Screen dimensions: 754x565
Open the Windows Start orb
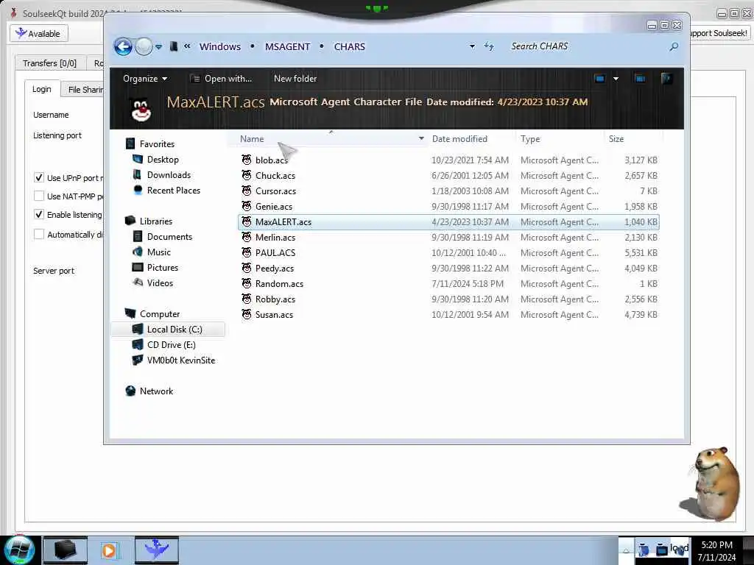click(x=19, y=550)
